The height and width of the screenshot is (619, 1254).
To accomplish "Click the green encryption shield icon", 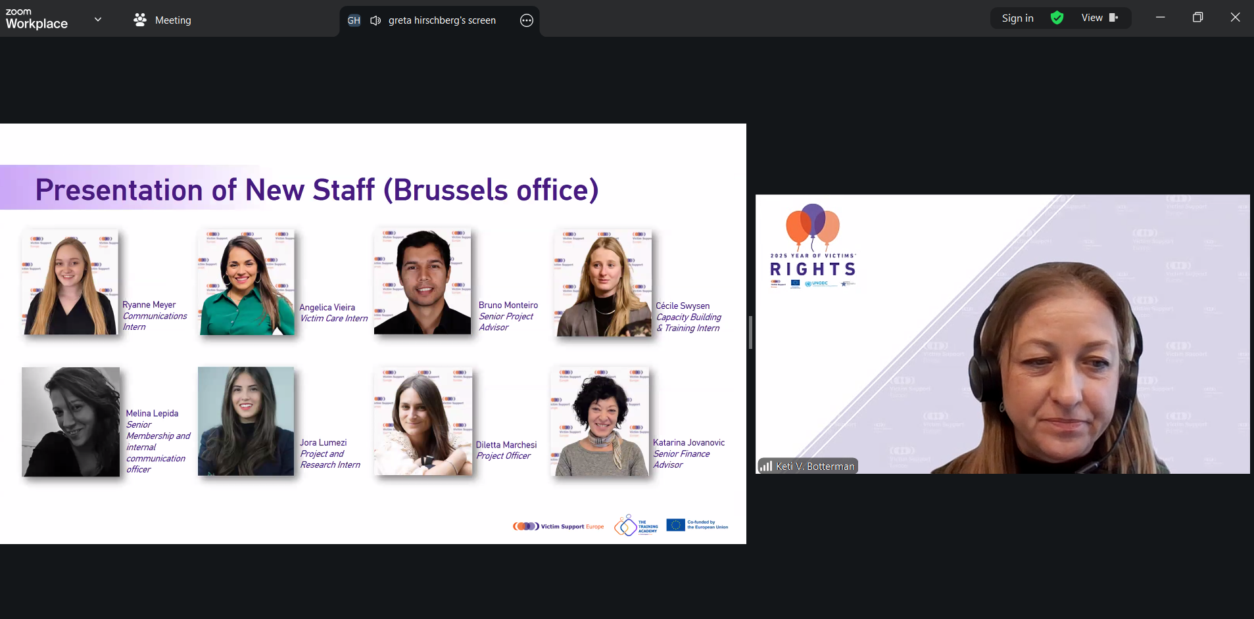I will point(1057,18).
